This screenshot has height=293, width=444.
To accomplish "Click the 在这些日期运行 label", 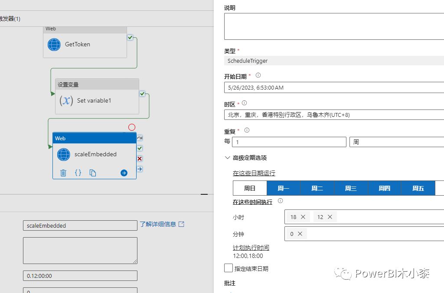I will 254,173.
